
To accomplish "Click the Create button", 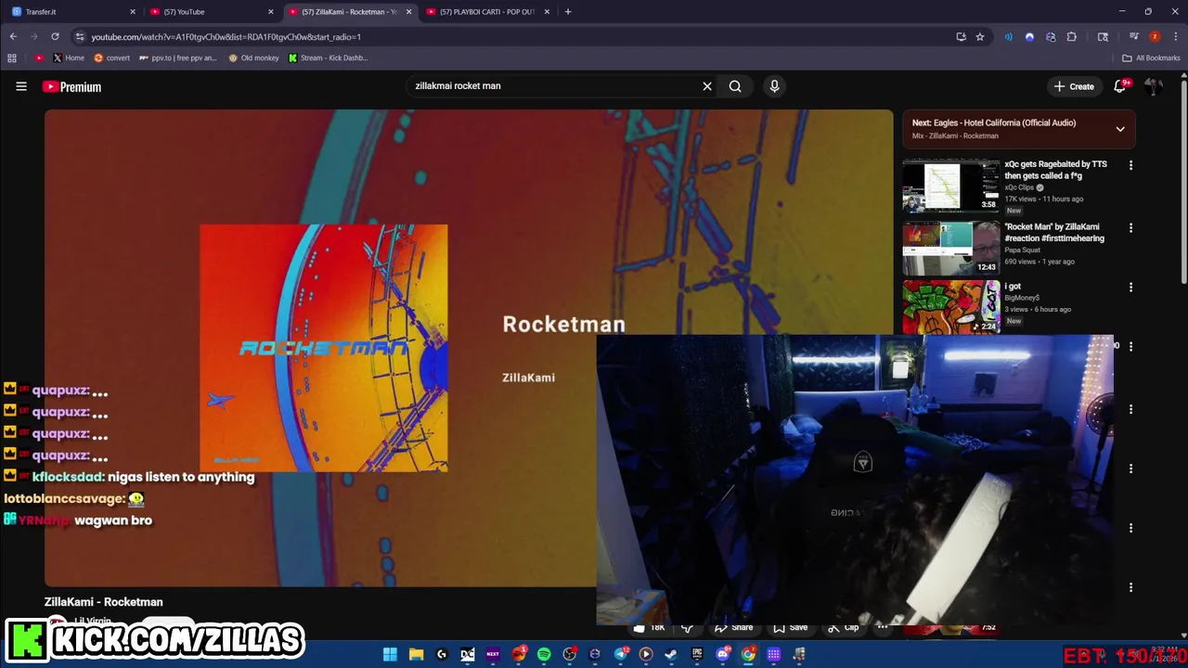I will pyautogui.click(x=1074, y=86).
